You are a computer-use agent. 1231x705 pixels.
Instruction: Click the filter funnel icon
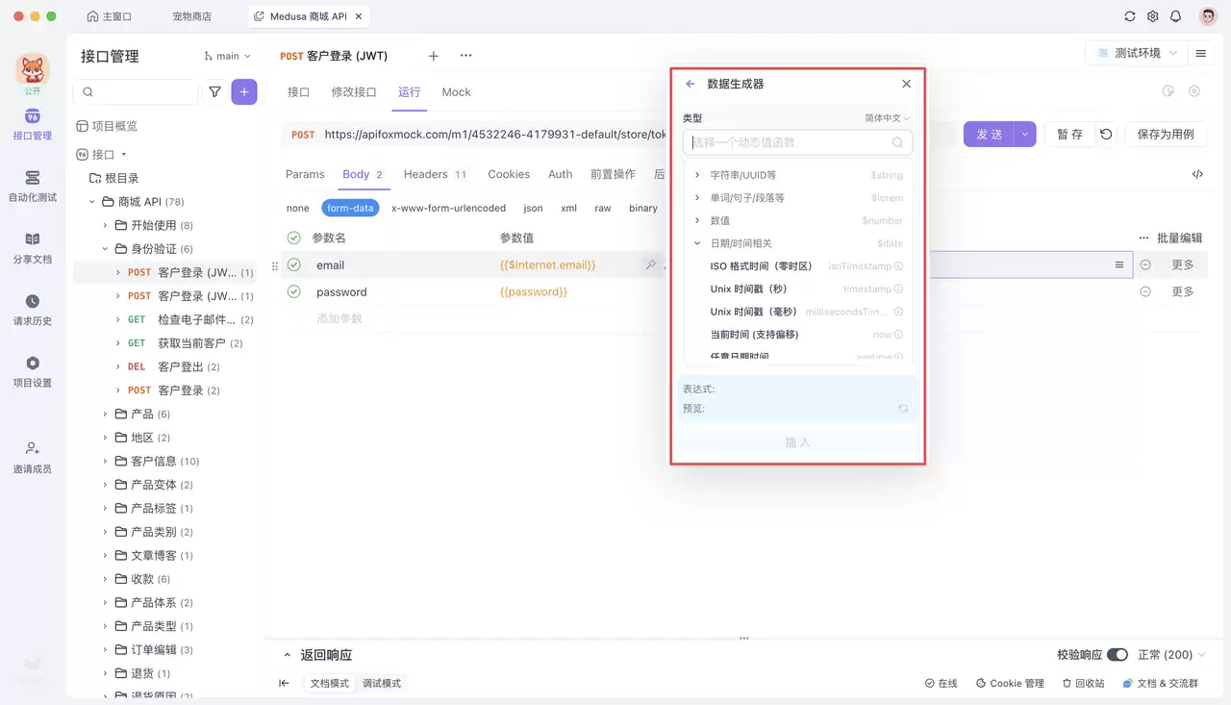(214, 92)
